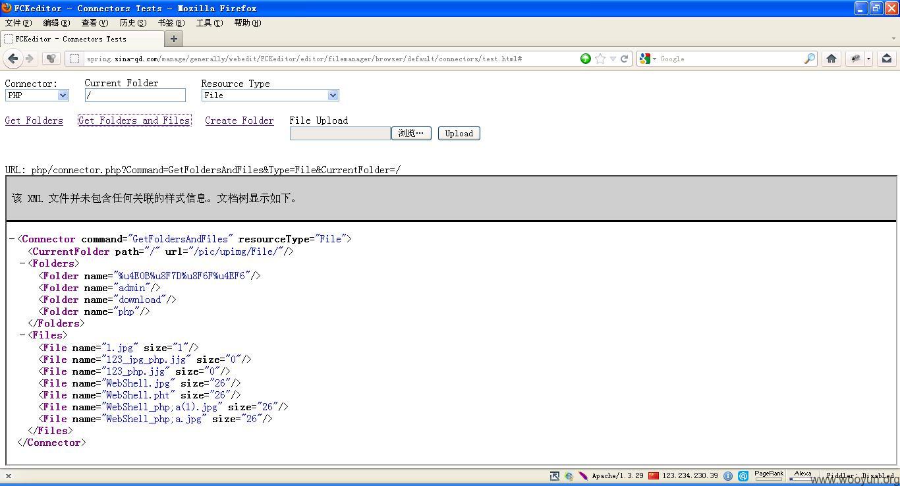Click the Folder name "download" entry
Screen dimensions: 900x486
pos(107,300)
